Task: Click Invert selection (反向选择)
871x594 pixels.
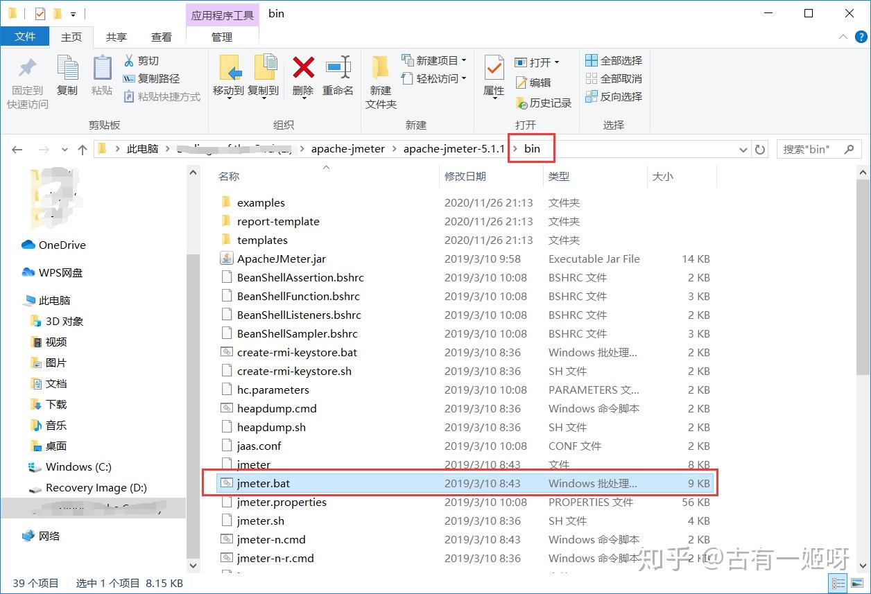Action: click(614, 96)
